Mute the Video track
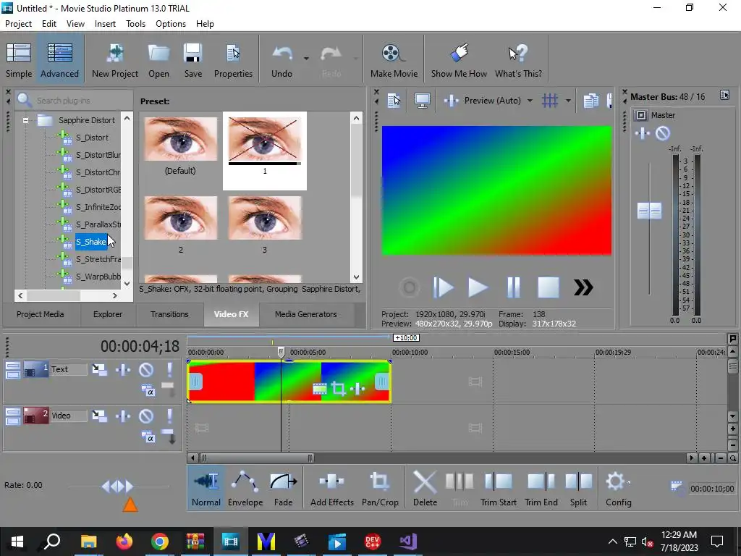The width and height of the screenshot is (741, 556). (x=146, y=416)
